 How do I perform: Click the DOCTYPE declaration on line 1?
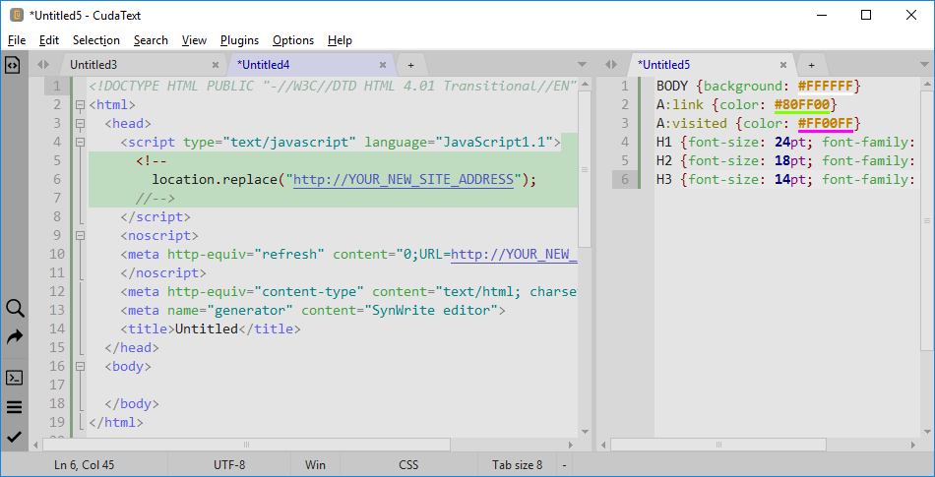click(x=333, y=87)
